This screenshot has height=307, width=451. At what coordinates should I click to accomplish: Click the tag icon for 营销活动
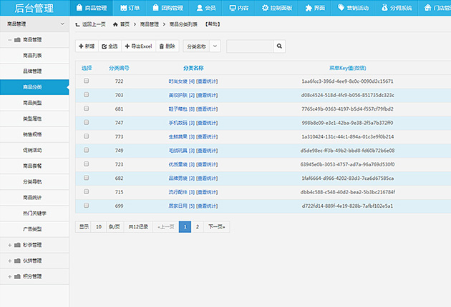point(341,7)
